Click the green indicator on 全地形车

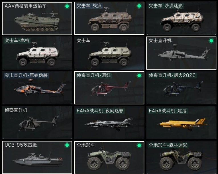139,145
